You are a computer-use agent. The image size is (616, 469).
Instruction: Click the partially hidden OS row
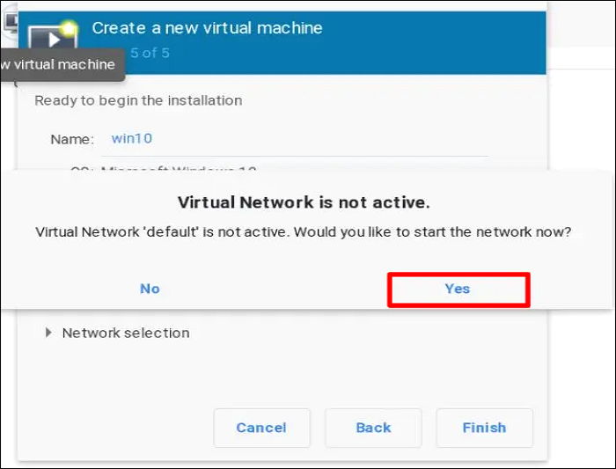click(x=176, y=168)
